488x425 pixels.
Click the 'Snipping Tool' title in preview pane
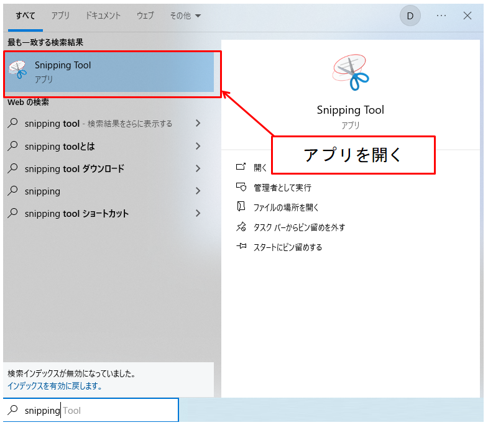coord(351,110)
